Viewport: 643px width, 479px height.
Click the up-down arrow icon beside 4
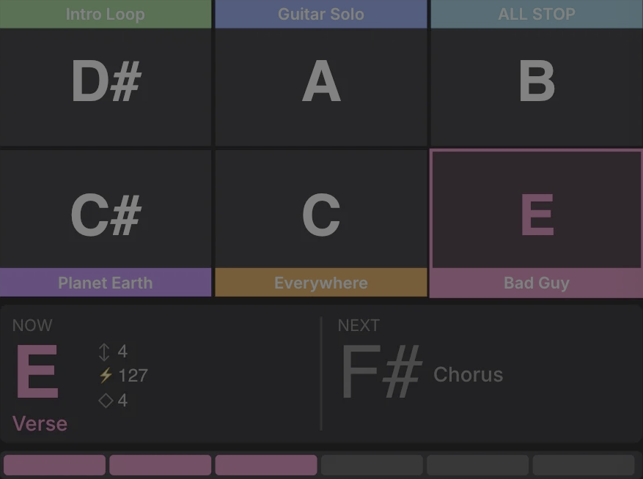coord(104,352)
